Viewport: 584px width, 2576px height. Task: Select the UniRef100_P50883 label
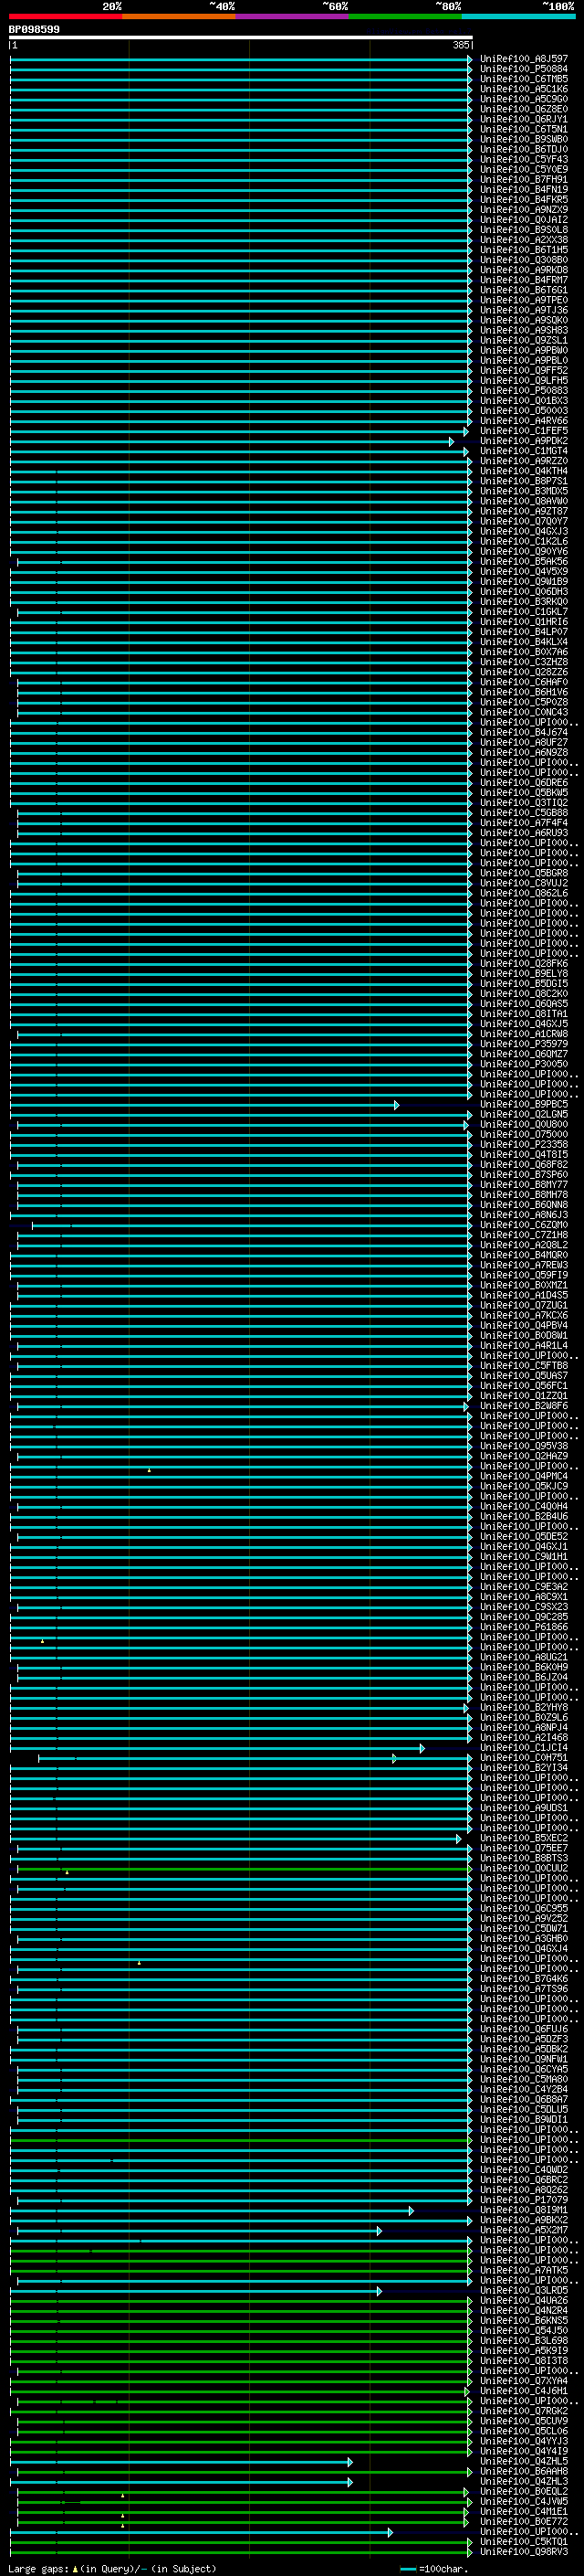click(524, 391)
